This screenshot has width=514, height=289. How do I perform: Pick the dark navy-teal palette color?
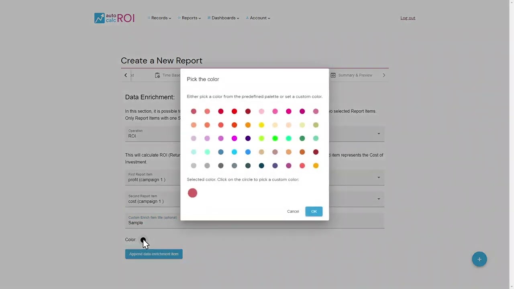[x=261, y=166]
